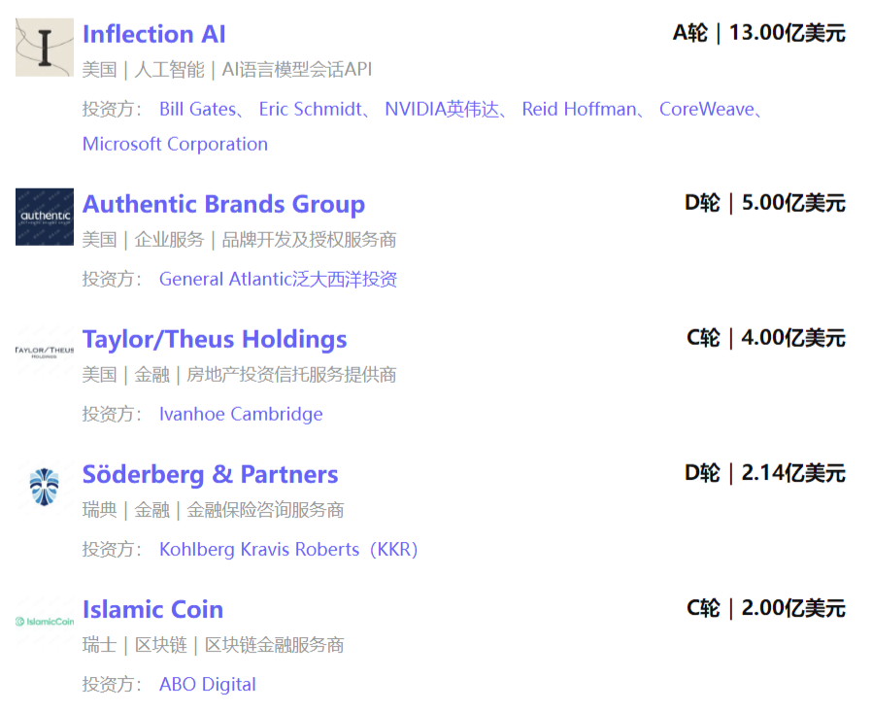Open the Authentic Brands Group title link
This screenshot has width=872, height=711.
(223, 204)
